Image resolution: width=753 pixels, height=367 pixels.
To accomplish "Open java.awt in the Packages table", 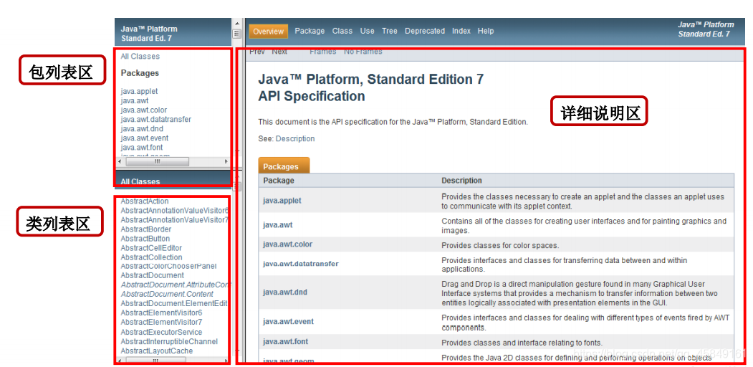I will (x=277, y=224).
